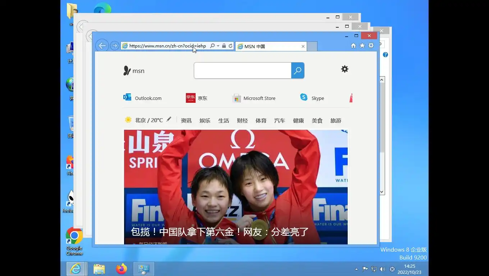
Task: Focus the MSN web search box
Action: [243, 70]
